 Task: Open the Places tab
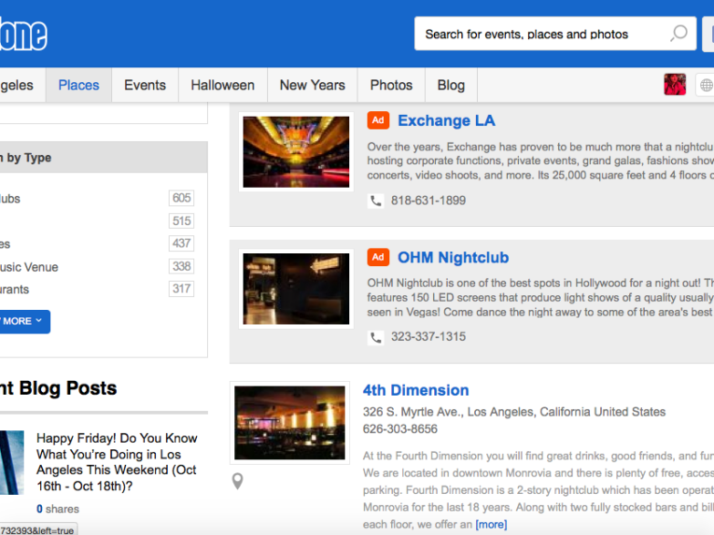tap(78, 85)
